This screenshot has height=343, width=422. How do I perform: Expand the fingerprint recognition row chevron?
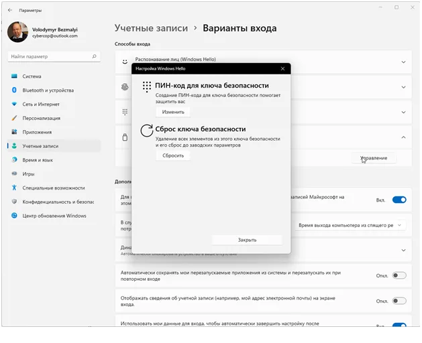[x=403, y=87]
